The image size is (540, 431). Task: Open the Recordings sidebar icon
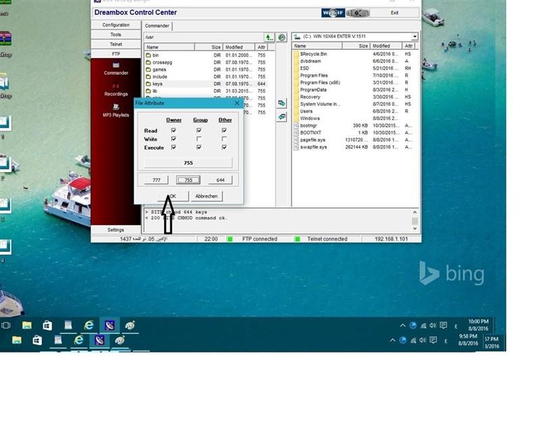click(115, 86)
